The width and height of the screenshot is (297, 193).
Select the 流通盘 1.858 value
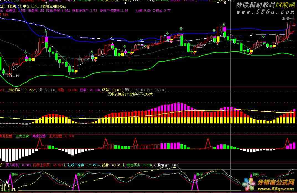(16, 10)
